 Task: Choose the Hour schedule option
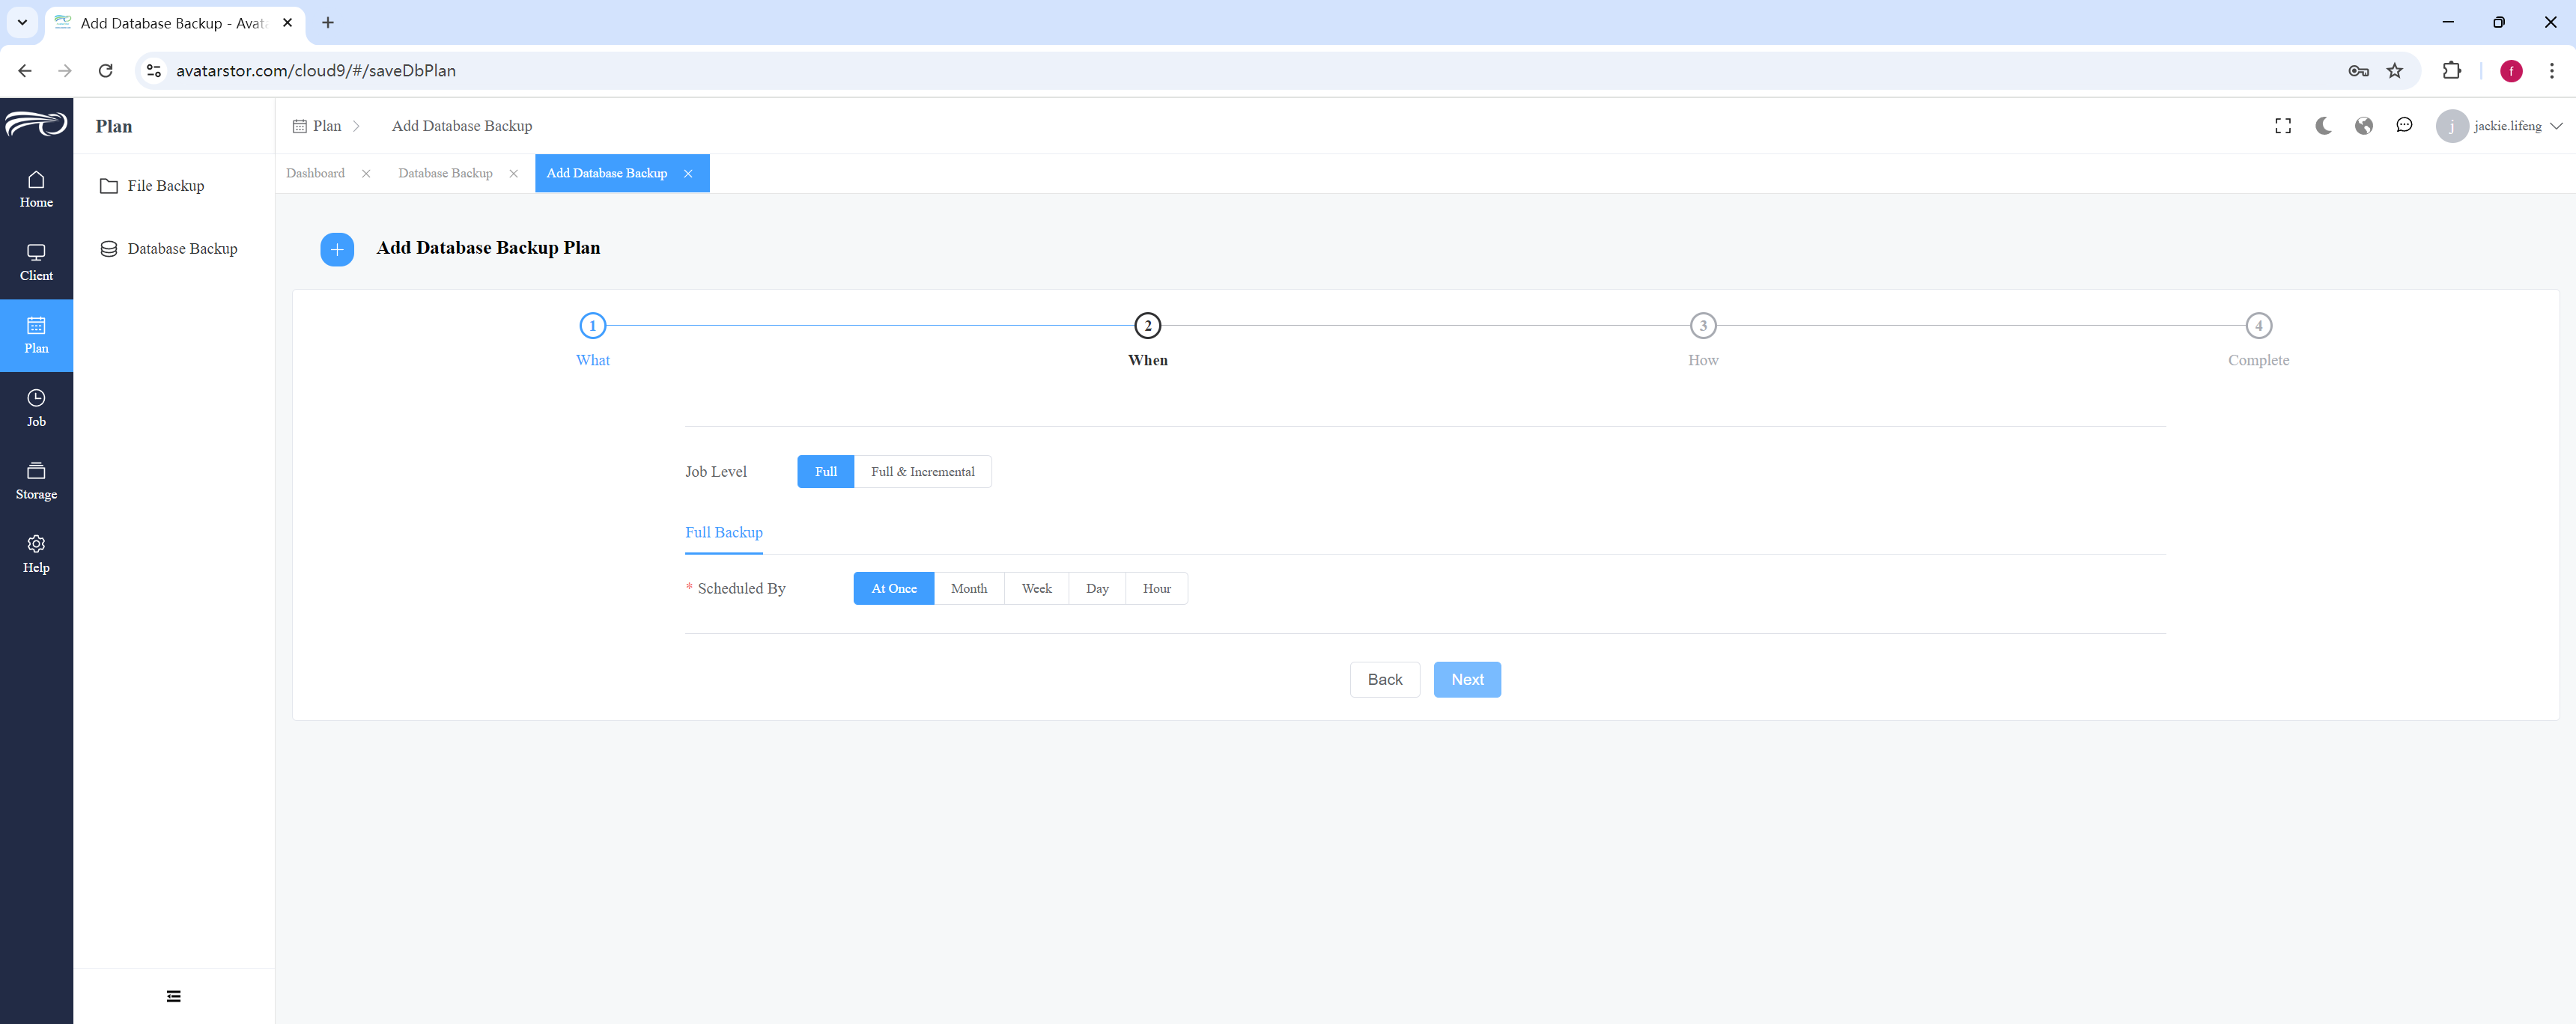[1156, 589]
